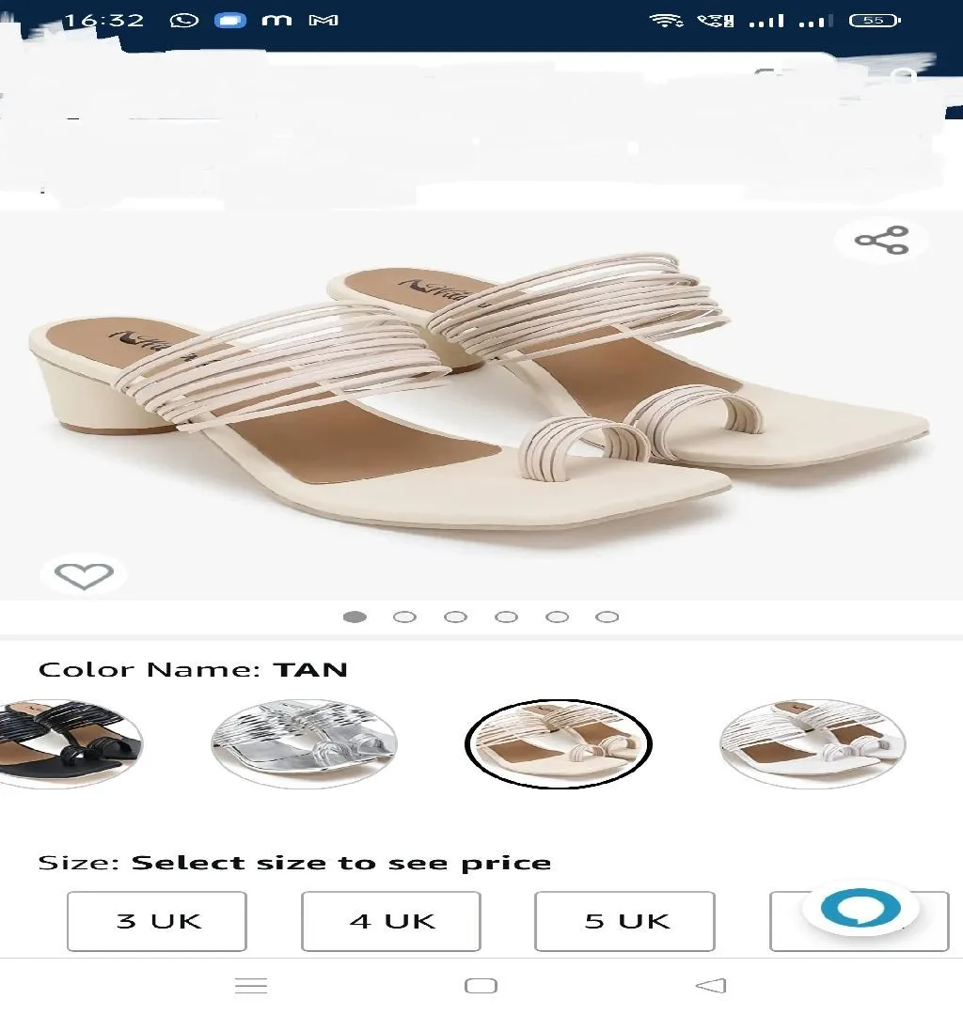Select the black sandal color swatch
Image resolution: width=963 pixels, height=1015 pixels.
(x=70, y=743)
